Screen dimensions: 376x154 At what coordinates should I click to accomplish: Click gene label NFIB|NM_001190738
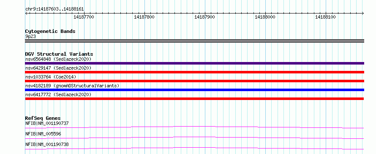coord(47,144)
